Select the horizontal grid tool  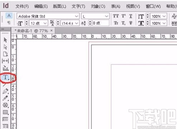pos(5,119)
